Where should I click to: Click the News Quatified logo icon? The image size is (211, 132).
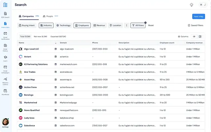20,110
